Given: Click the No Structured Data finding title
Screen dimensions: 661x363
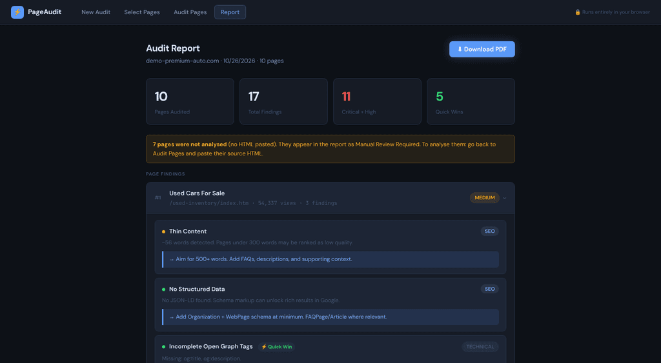Looking at the screenshot, I should coord(197,289).
